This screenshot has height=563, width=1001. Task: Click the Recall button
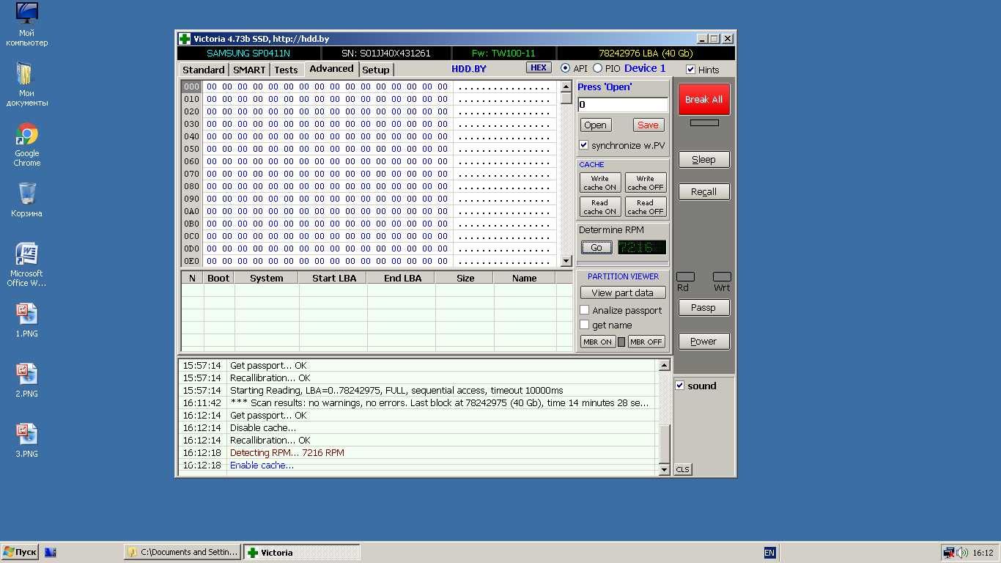pyautogui.click(x=703, y=191)
